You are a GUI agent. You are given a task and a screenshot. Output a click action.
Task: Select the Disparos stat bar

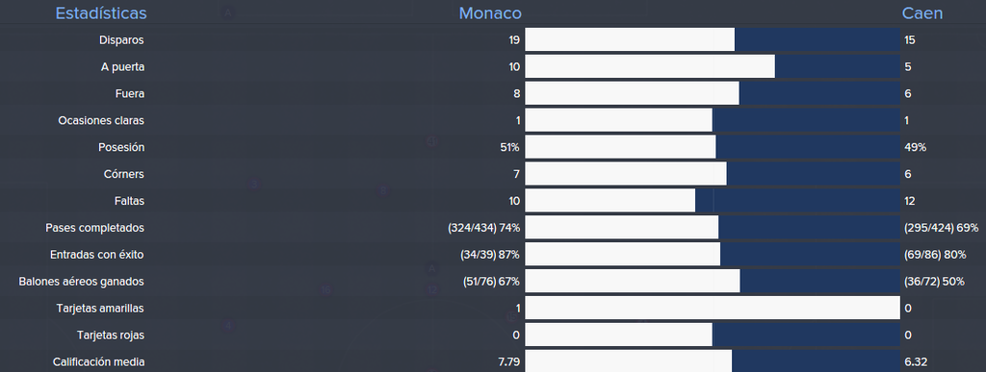713,39
